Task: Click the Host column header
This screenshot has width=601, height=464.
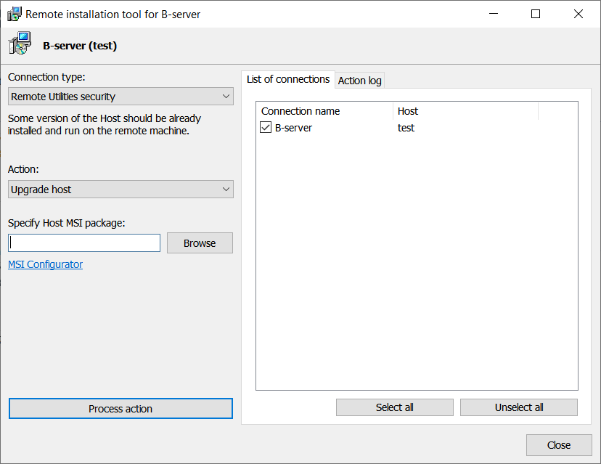Action: coord(465,111)
